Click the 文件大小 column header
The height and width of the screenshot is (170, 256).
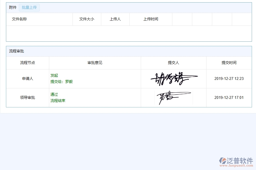tap(87, 19)
